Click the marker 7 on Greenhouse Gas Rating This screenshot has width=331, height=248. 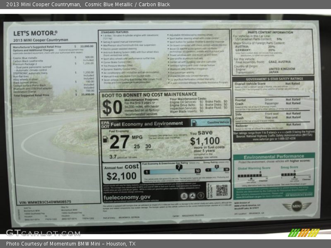[x=179, y=168]
